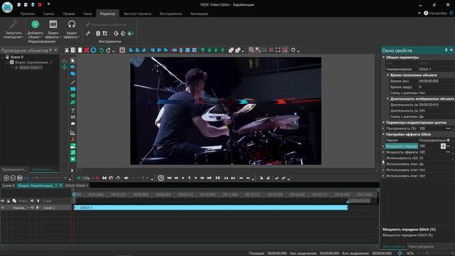Open the Проекты ribbon tab
This screenshot has height=256, width=455.
click(x=27, y=14)
